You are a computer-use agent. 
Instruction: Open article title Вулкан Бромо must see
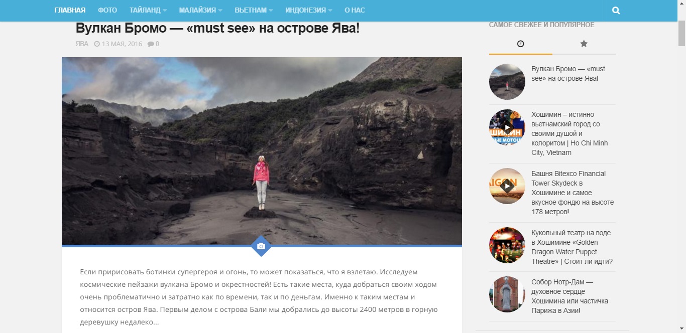(217, 28)
